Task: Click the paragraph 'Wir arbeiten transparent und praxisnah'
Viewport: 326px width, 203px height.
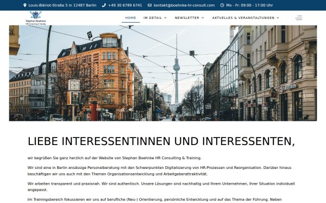Action: click(x=161, y=187)
